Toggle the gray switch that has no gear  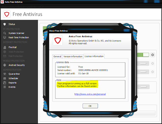tap(144, 87)
